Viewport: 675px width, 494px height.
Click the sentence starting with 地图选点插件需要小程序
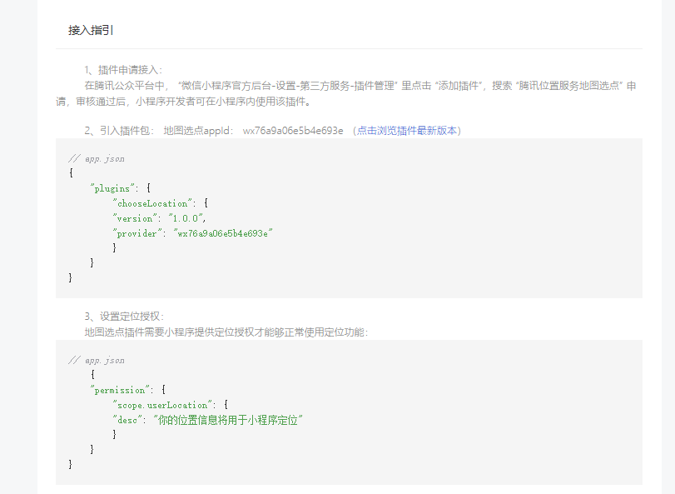click(x=226, y=332)
